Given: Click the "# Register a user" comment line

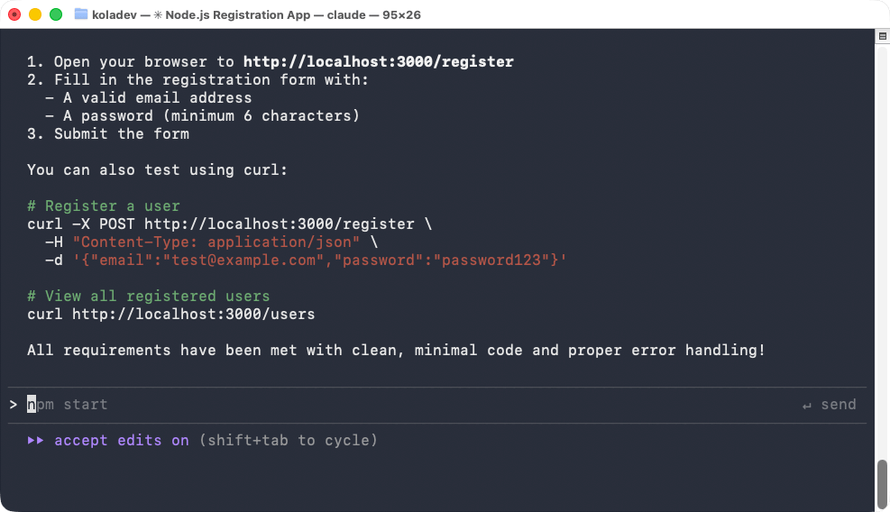Looking at the screenshot, I should (x=104, y=206).
